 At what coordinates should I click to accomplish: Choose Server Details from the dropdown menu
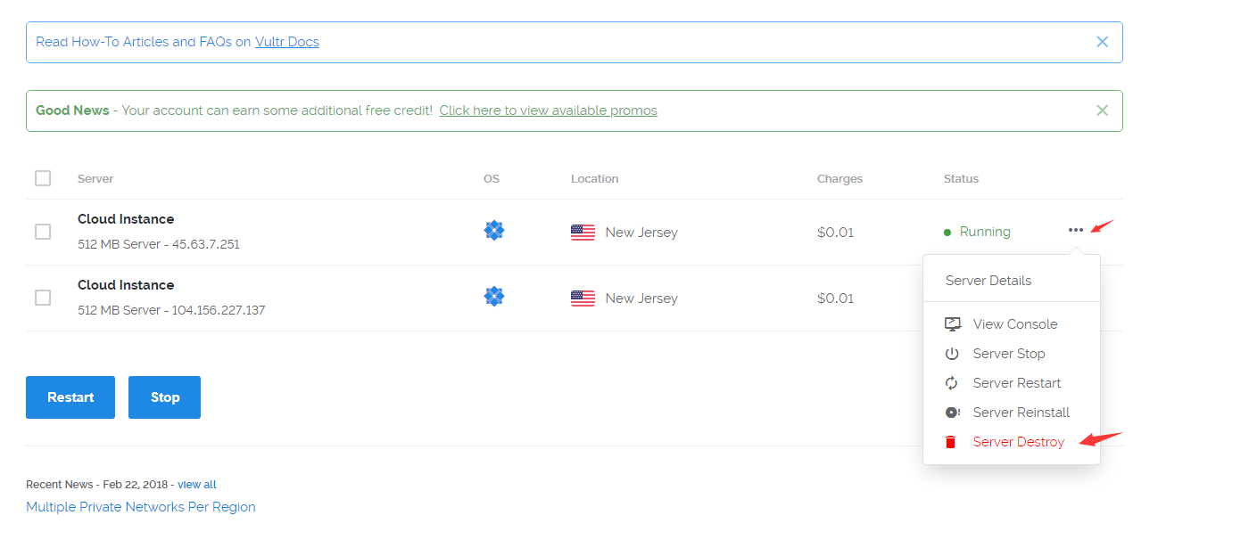point(988,281)
